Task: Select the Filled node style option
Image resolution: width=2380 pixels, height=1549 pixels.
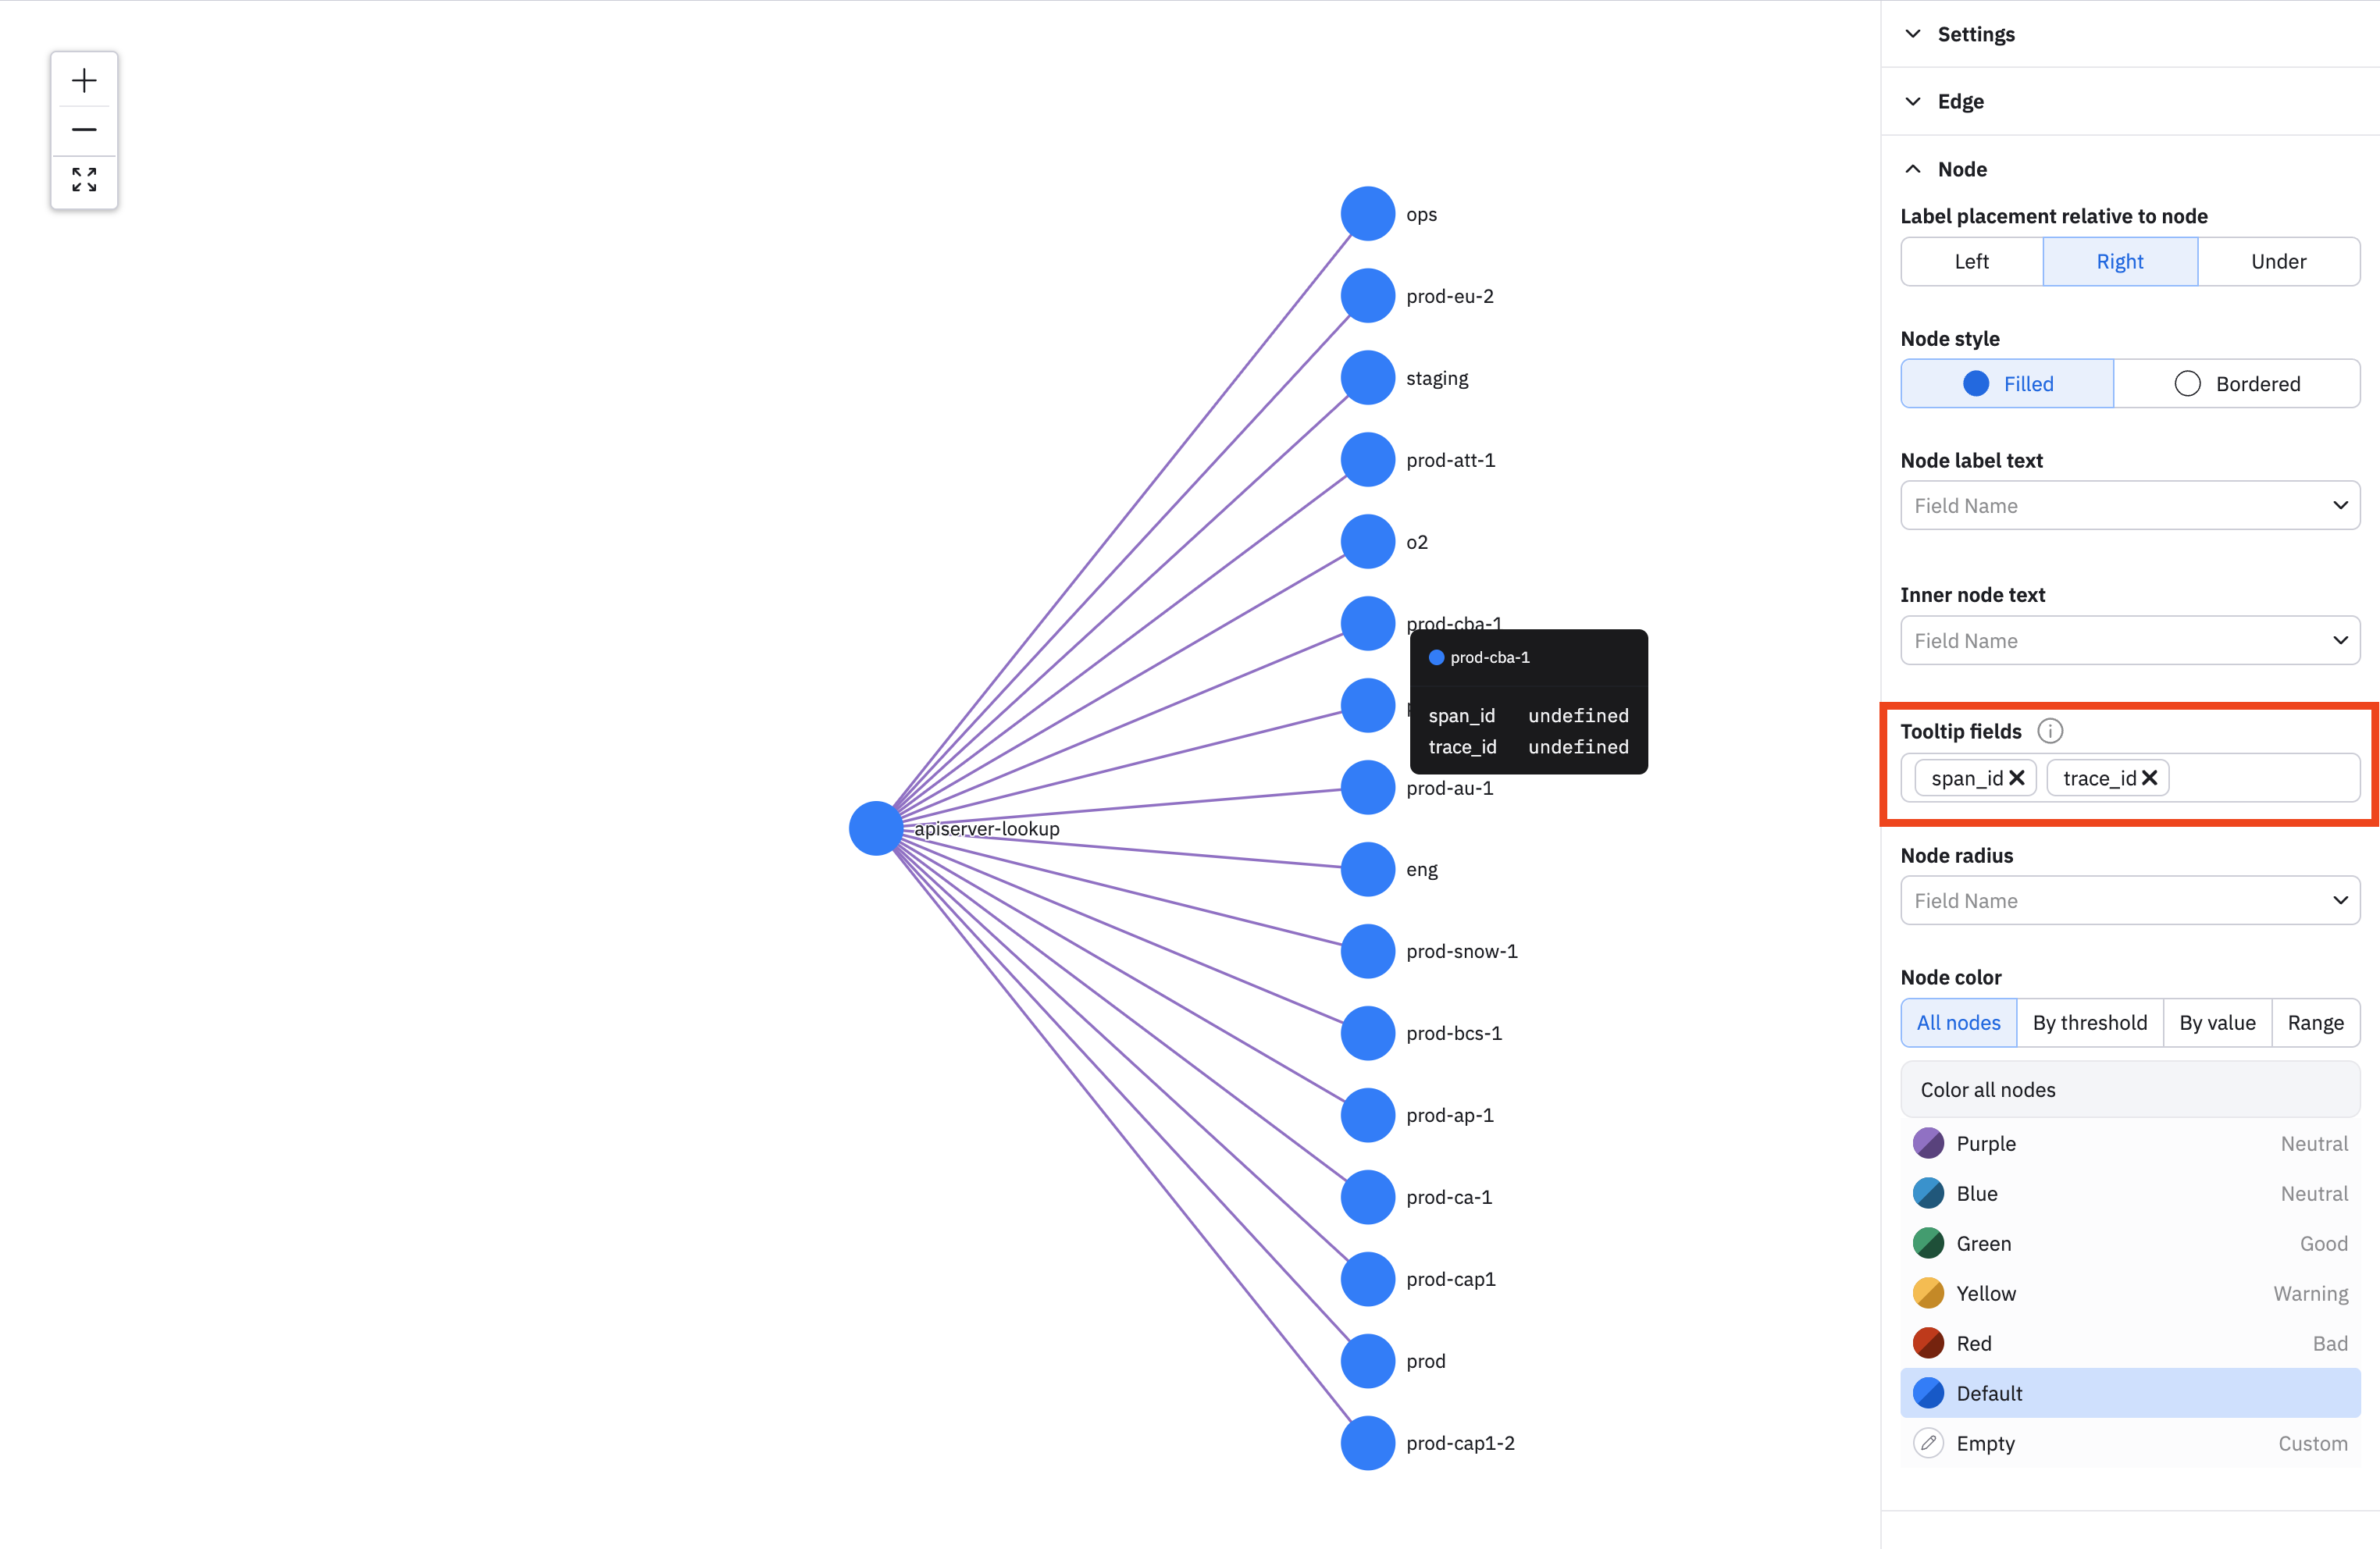Action: [x=2007, y=384]
